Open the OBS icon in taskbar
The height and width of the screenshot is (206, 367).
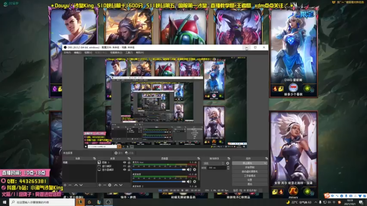coord(108,202)
